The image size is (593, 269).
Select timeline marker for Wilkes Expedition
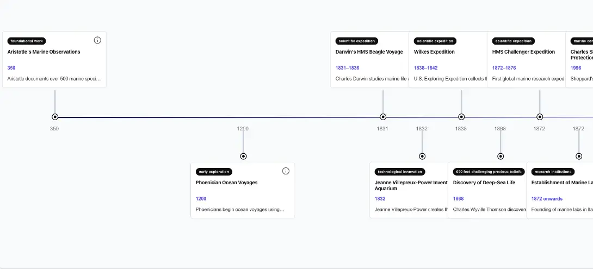pyautogui.click(x=461, y=117)
